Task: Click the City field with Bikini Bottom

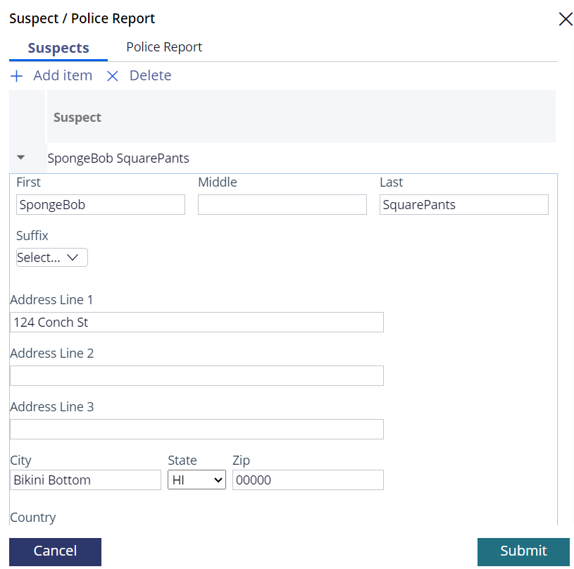Action: point(85,480)
